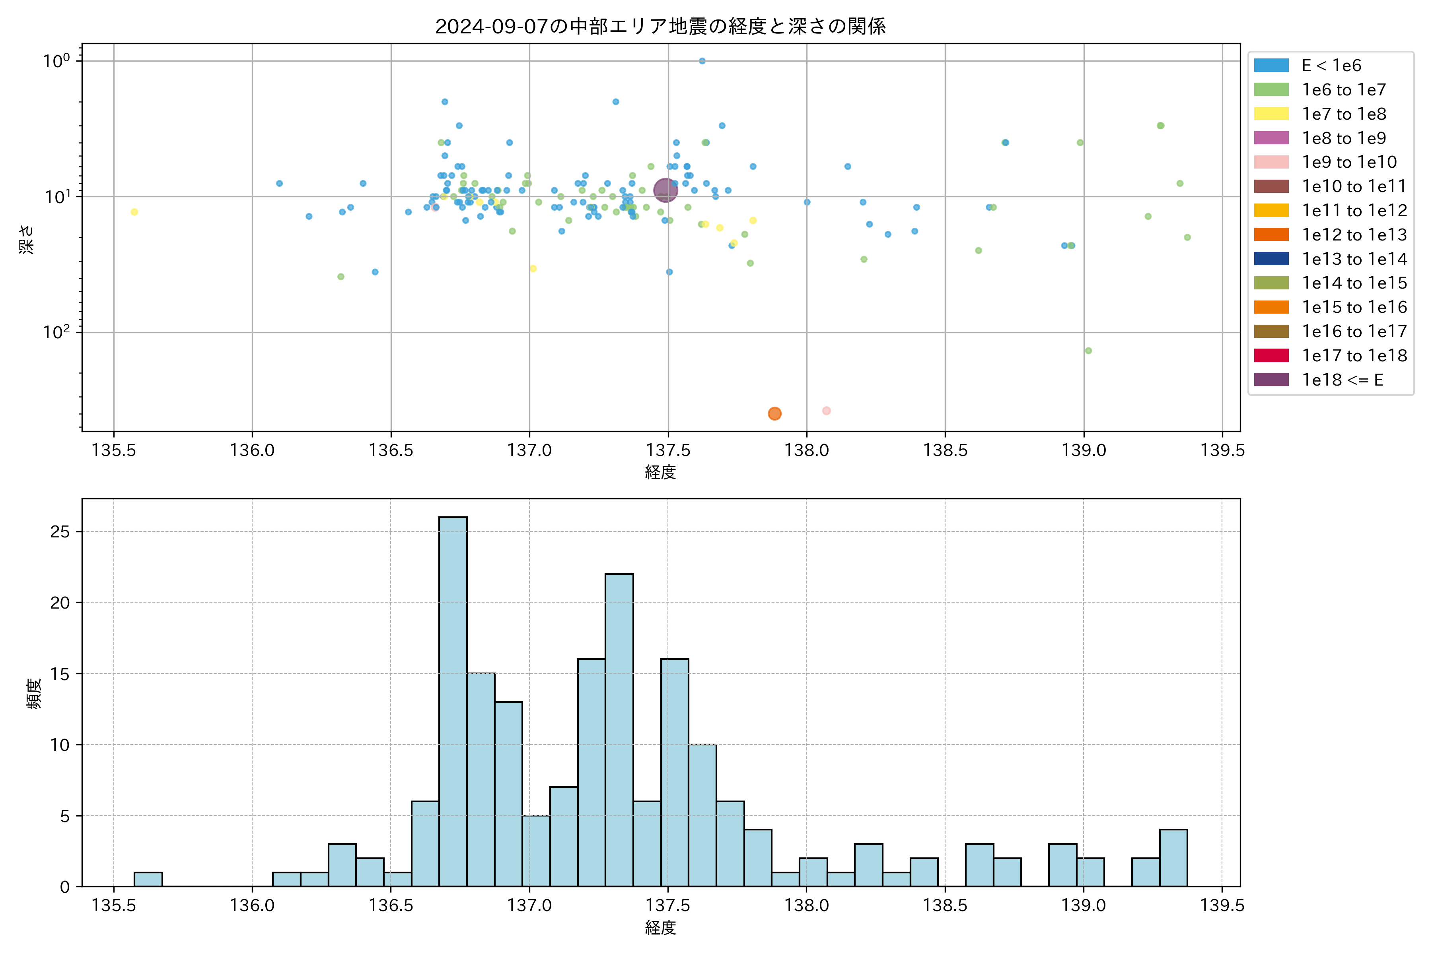Click the histogram bar with height 22
The width and height of the screenshot is (1432, 954).
619,730
